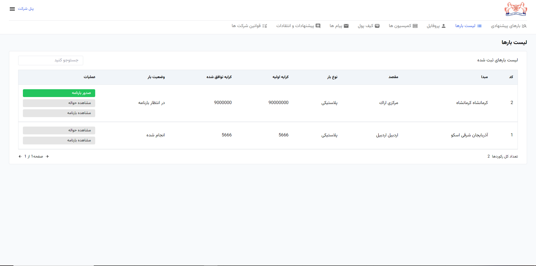The height and width of the screenshot is (266, 536).
Task: Click the پیام ها envelope icon
Action: click(x=346, y=26)
